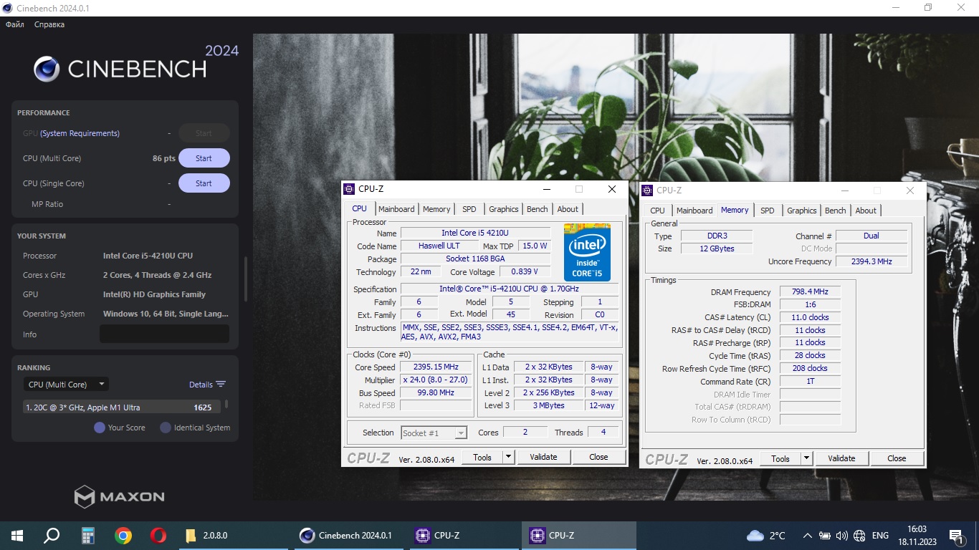The image size is (979, 550).
Task: Click the ENG language indicator
Action: tap(880, 536)
